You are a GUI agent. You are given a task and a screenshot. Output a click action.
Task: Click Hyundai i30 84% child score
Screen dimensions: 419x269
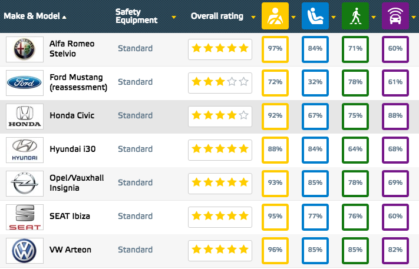pos(314,150)
